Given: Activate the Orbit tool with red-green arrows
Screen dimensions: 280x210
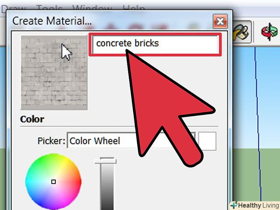Looking at the screenshot, I should tap(270, 32).
